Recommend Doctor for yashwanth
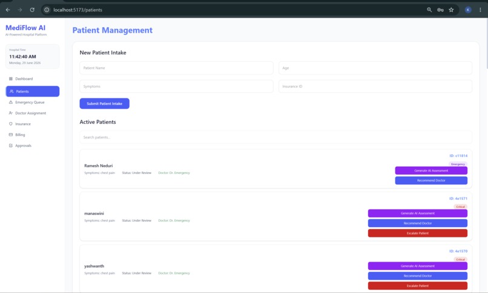This screenshot has width=488, height=293. click(x=418, y=276)
